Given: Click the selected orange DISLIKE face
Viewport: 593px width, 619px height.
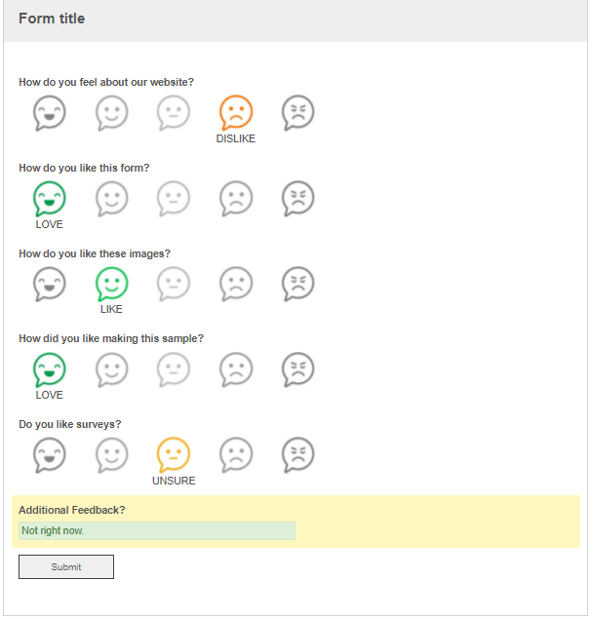Looking at the screenshot, I should click(x=236, y=113).
